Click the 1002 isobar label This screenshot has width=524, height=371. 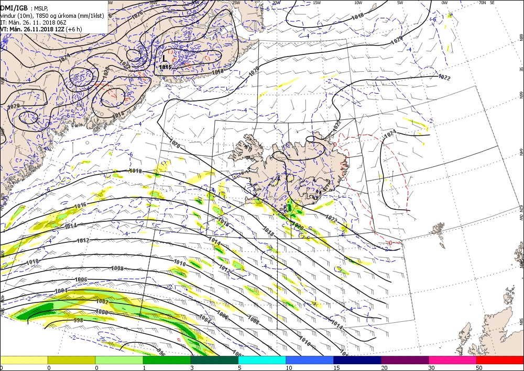102,301
